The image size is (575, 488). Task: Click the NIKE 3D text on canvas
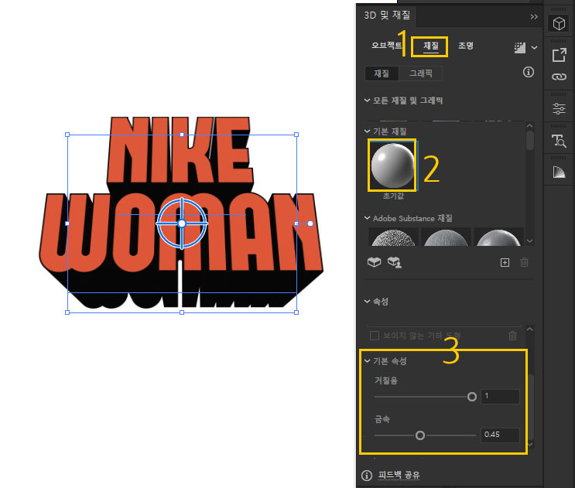point(180,149)
